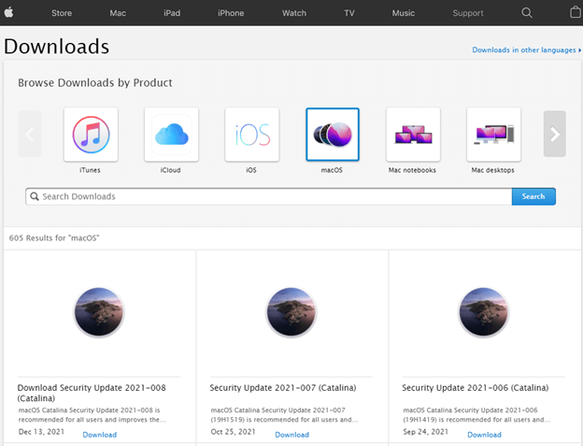This screenshot has height=446, width=583.
Task: Open Security Update 2021-006 Catalina thumbnail
Action: (484, 312)
